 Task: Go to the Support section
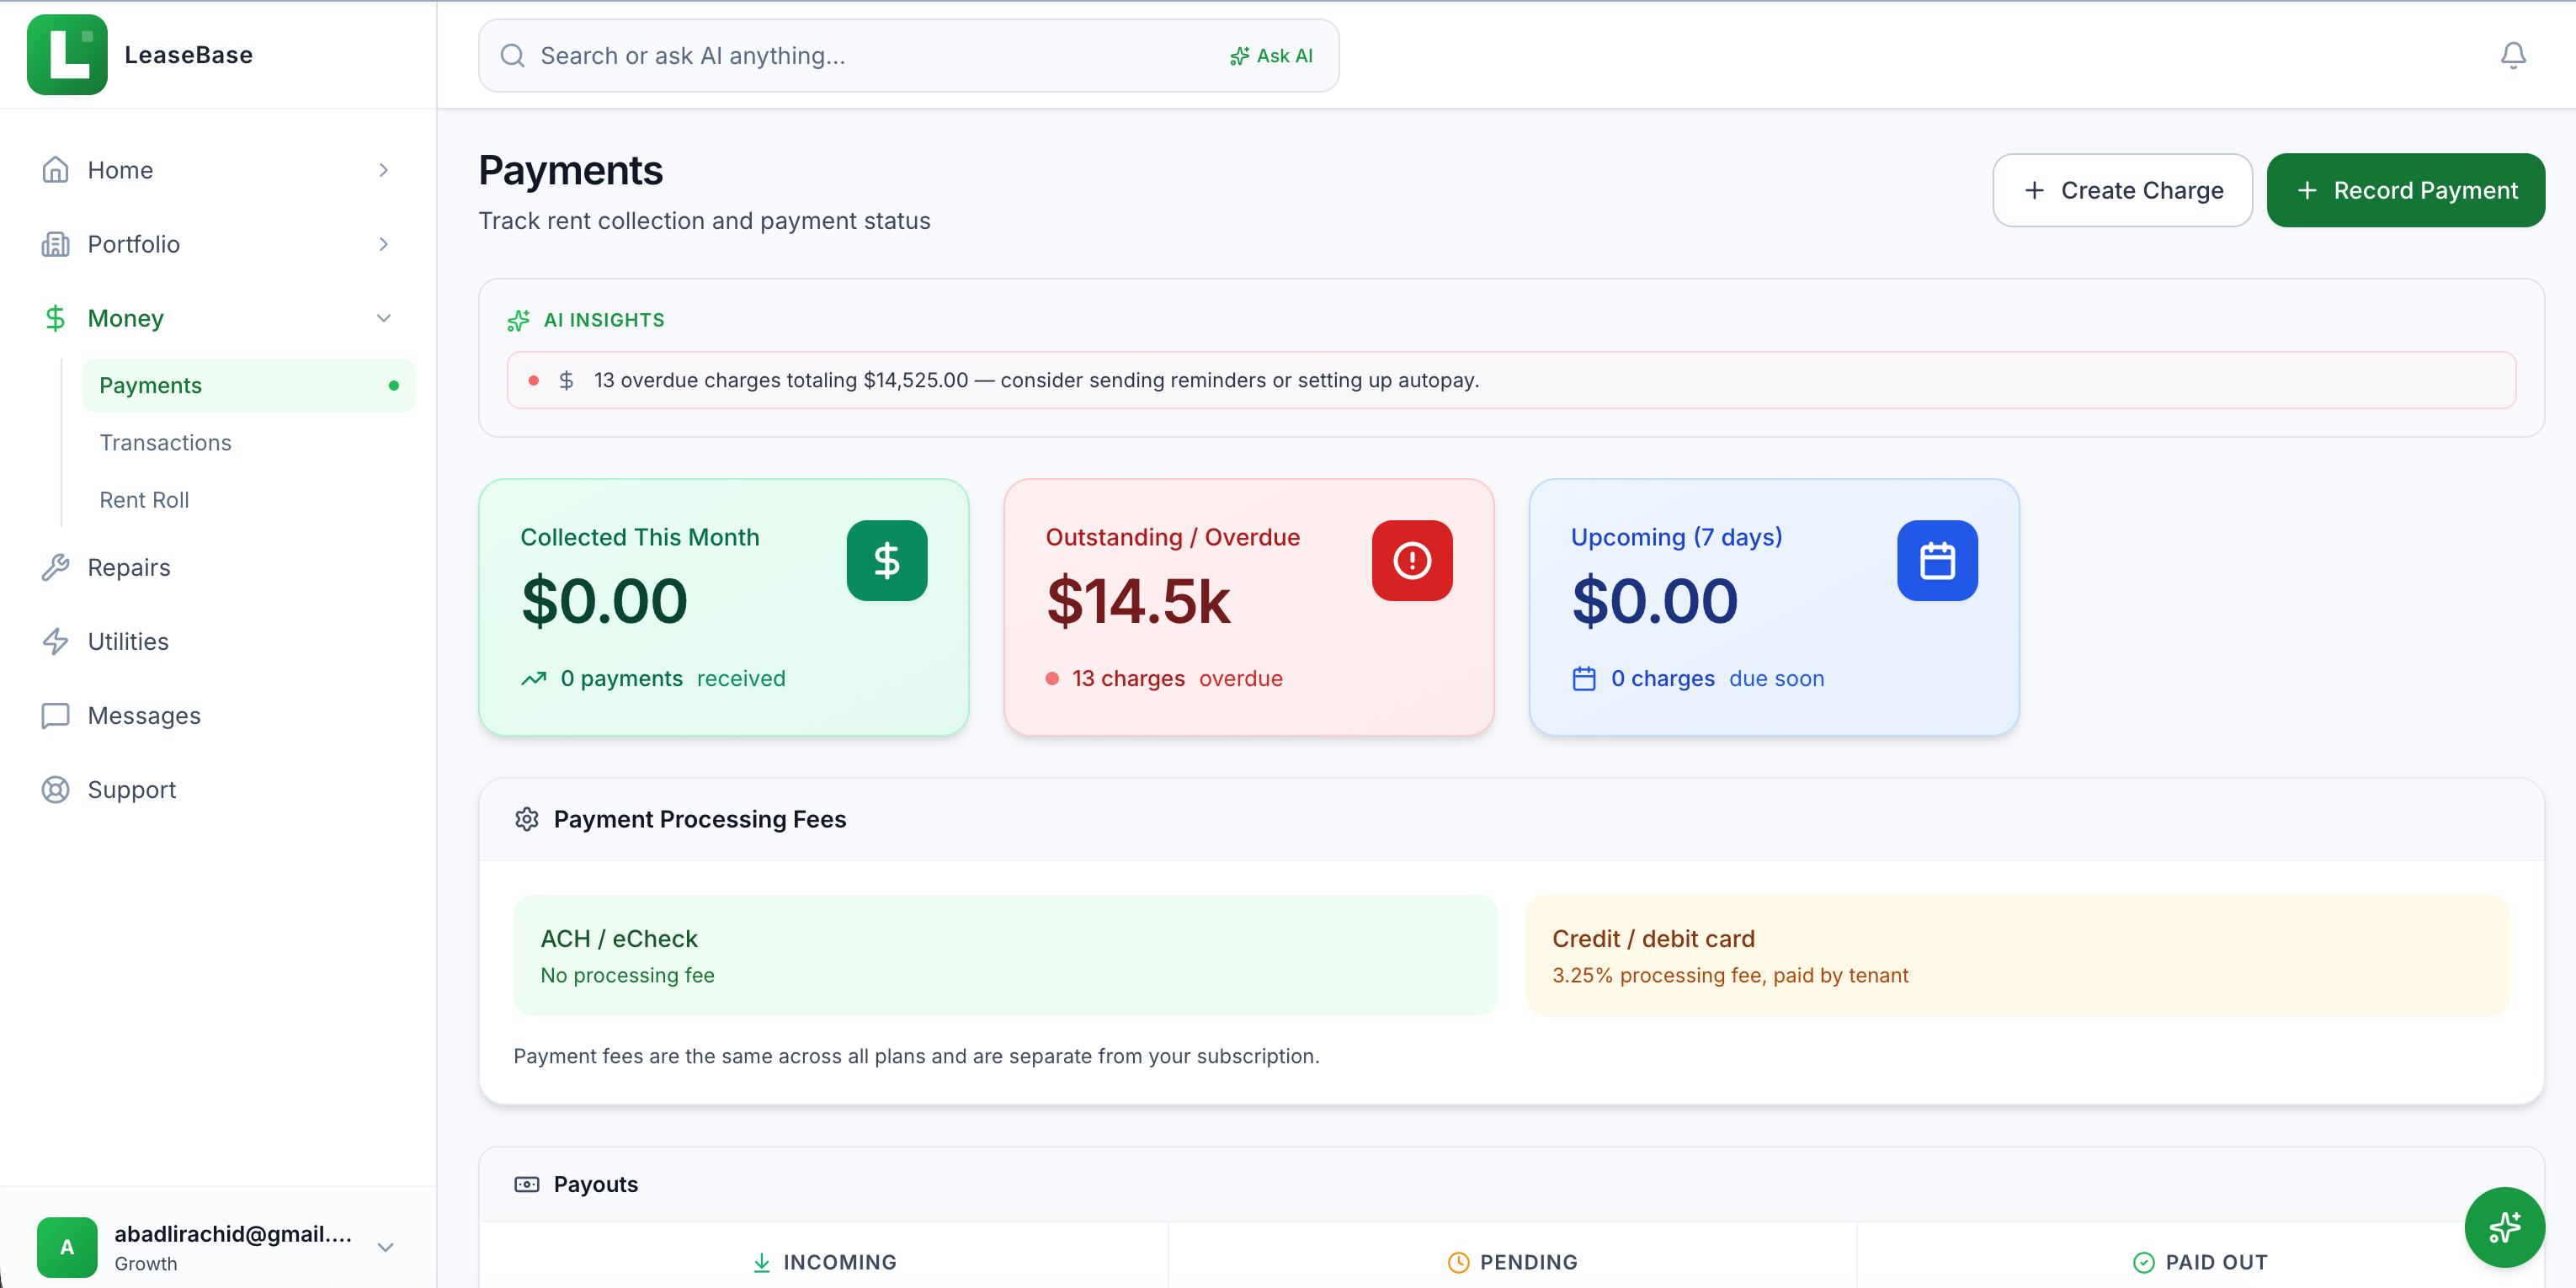[218, 790]
